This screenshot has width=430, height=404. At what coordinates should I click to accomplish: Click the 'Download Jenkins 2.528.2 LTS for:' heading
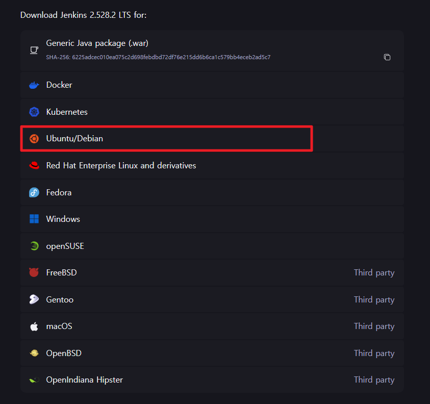(83, 15)
